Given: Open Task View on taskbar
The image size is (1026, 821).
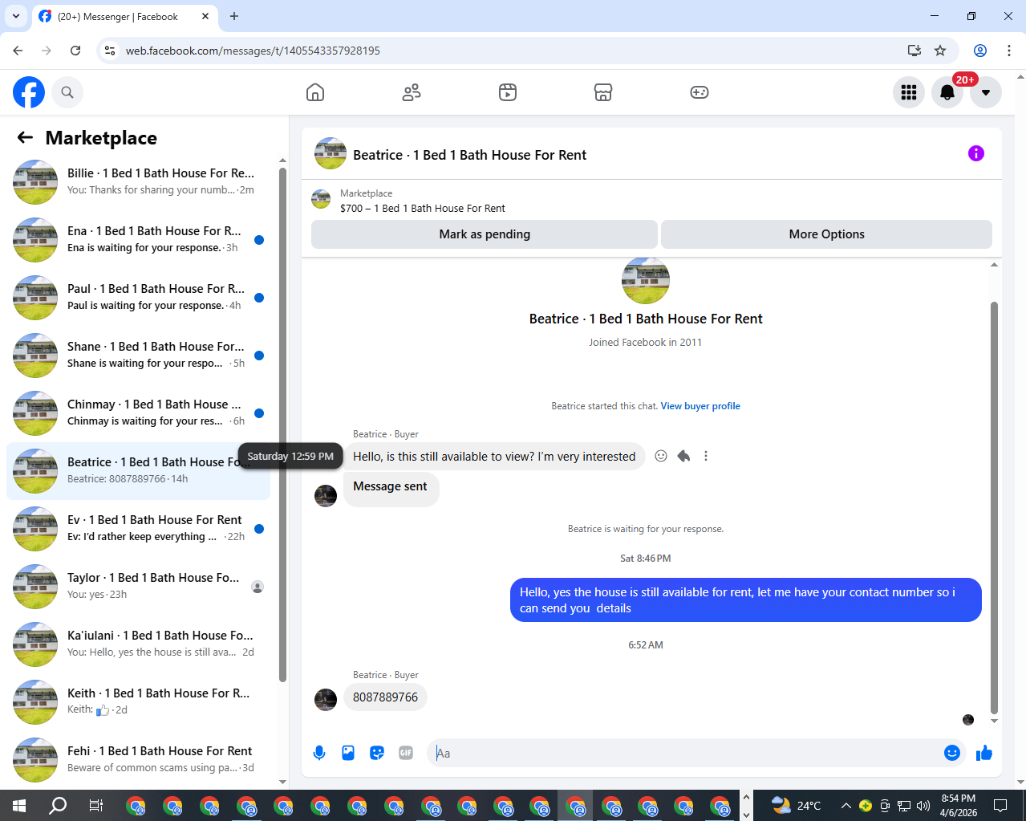Looking at the screenshot, I should (95, 805).
